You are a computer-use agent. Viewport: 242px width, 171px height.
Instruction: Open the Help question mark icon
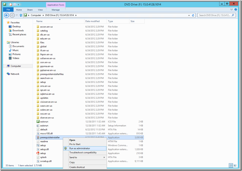click(236, 9)
